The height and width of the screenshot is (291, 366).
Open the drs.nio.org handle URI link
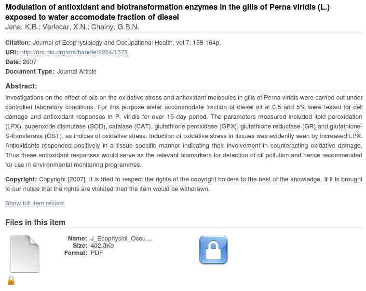click(74, 52)
